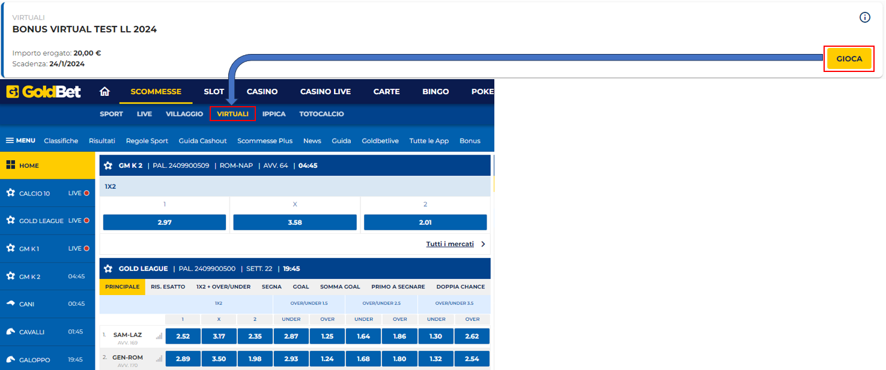Viewport: 886px width, 370px height.
Task: Pick SAM-LAZ over 2.5 odds 1.86
Action: pyautogui.click(x=399, y=336)
